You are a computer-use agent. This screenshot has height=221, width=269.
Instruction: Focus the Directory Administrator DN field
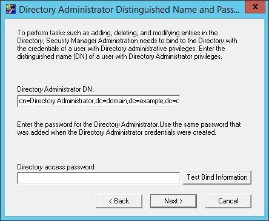99,101
